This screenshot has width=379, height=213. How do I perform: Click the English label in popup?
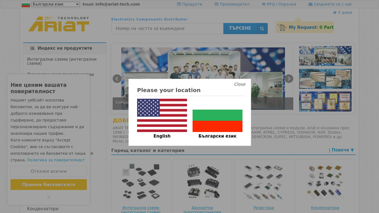(x=162, y=136)
